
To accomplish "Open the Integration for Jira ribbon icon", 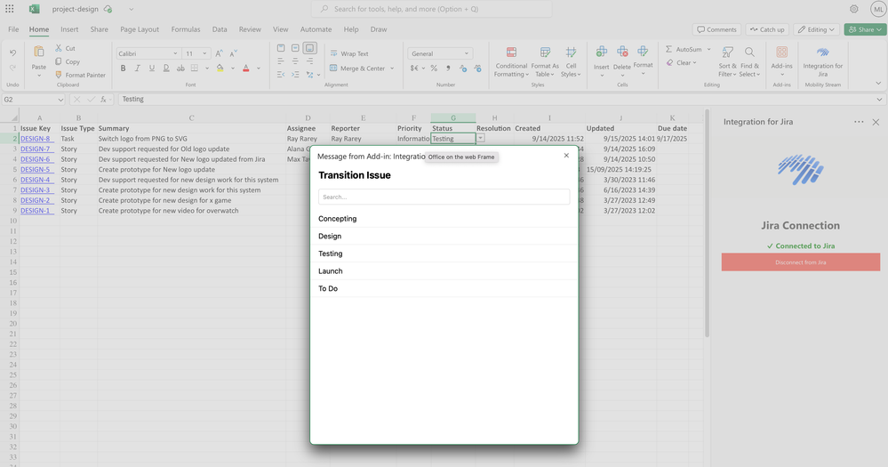I will (x=822, y=52).
